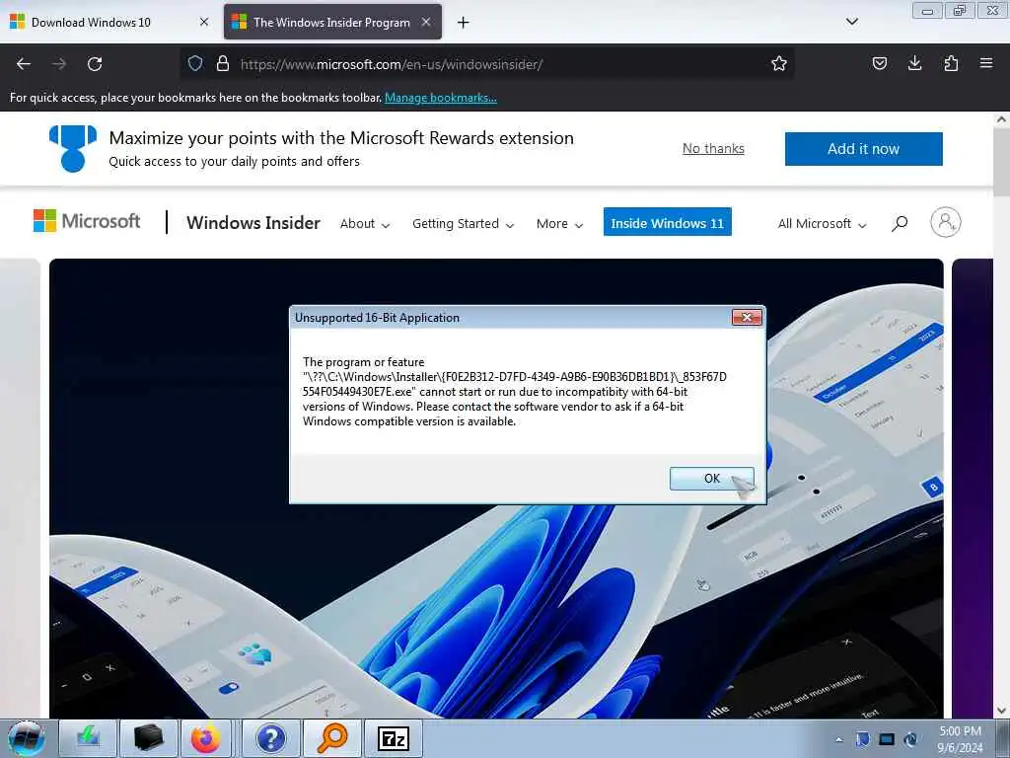Close The Windows Insider Program tab
1010x758 pixels.
click(x=426, y=22)
